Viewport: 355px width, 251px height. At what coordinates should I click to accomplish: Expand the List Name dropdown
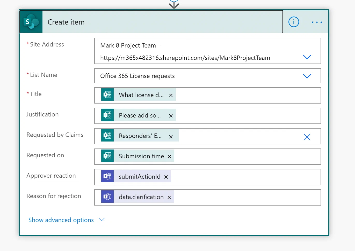[307, 76]
